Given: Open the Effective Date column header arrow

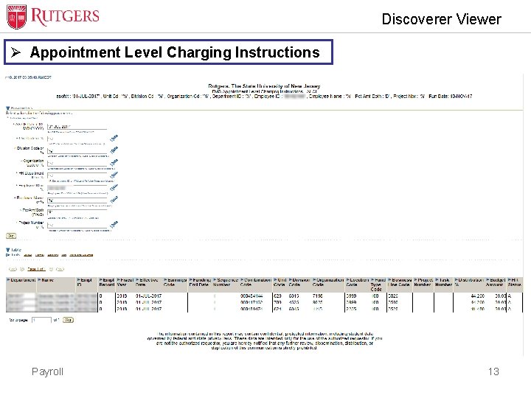Looking at the screenshot, I should click(137, 280).
